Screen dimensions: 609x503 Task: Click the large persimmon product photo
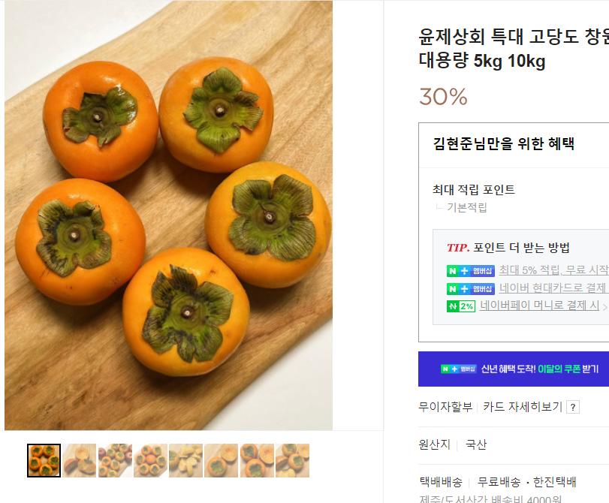point(168,215)
